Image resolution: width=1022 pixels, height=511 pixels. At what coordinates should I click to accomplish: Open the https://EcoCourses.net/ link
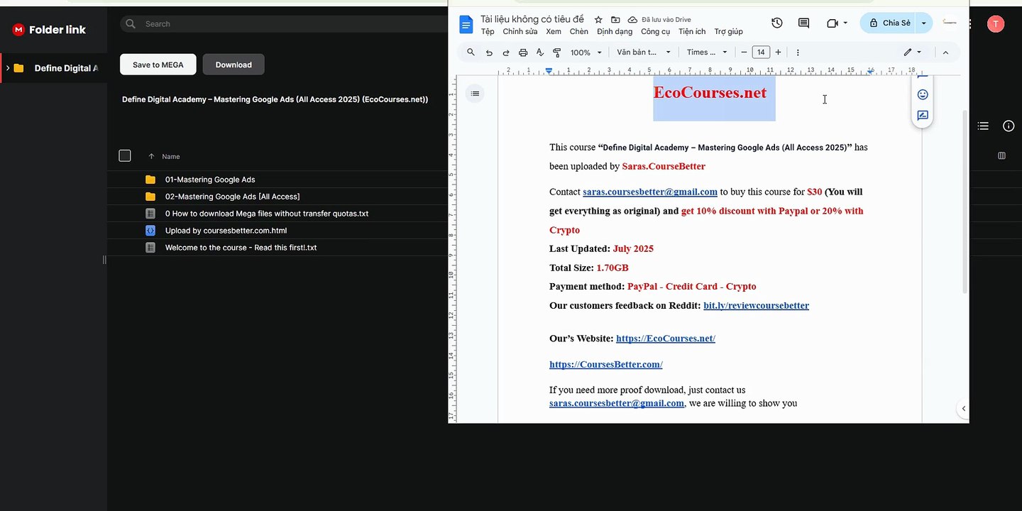(666, 339)
